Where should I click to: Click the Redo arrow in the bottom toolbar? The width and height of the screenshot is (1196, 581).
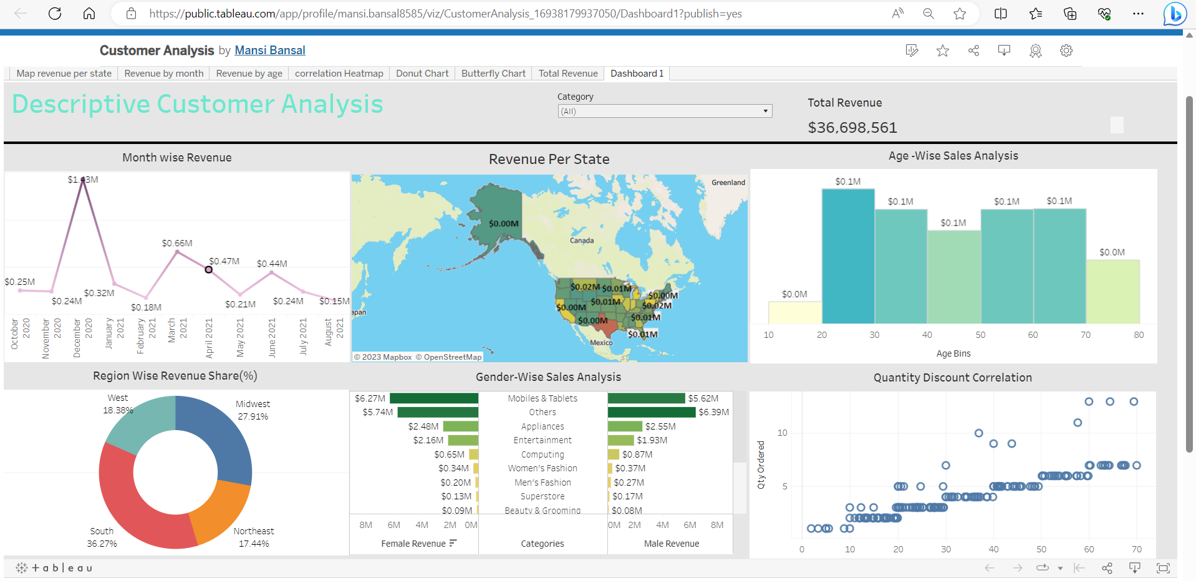tap(1017, 568)
